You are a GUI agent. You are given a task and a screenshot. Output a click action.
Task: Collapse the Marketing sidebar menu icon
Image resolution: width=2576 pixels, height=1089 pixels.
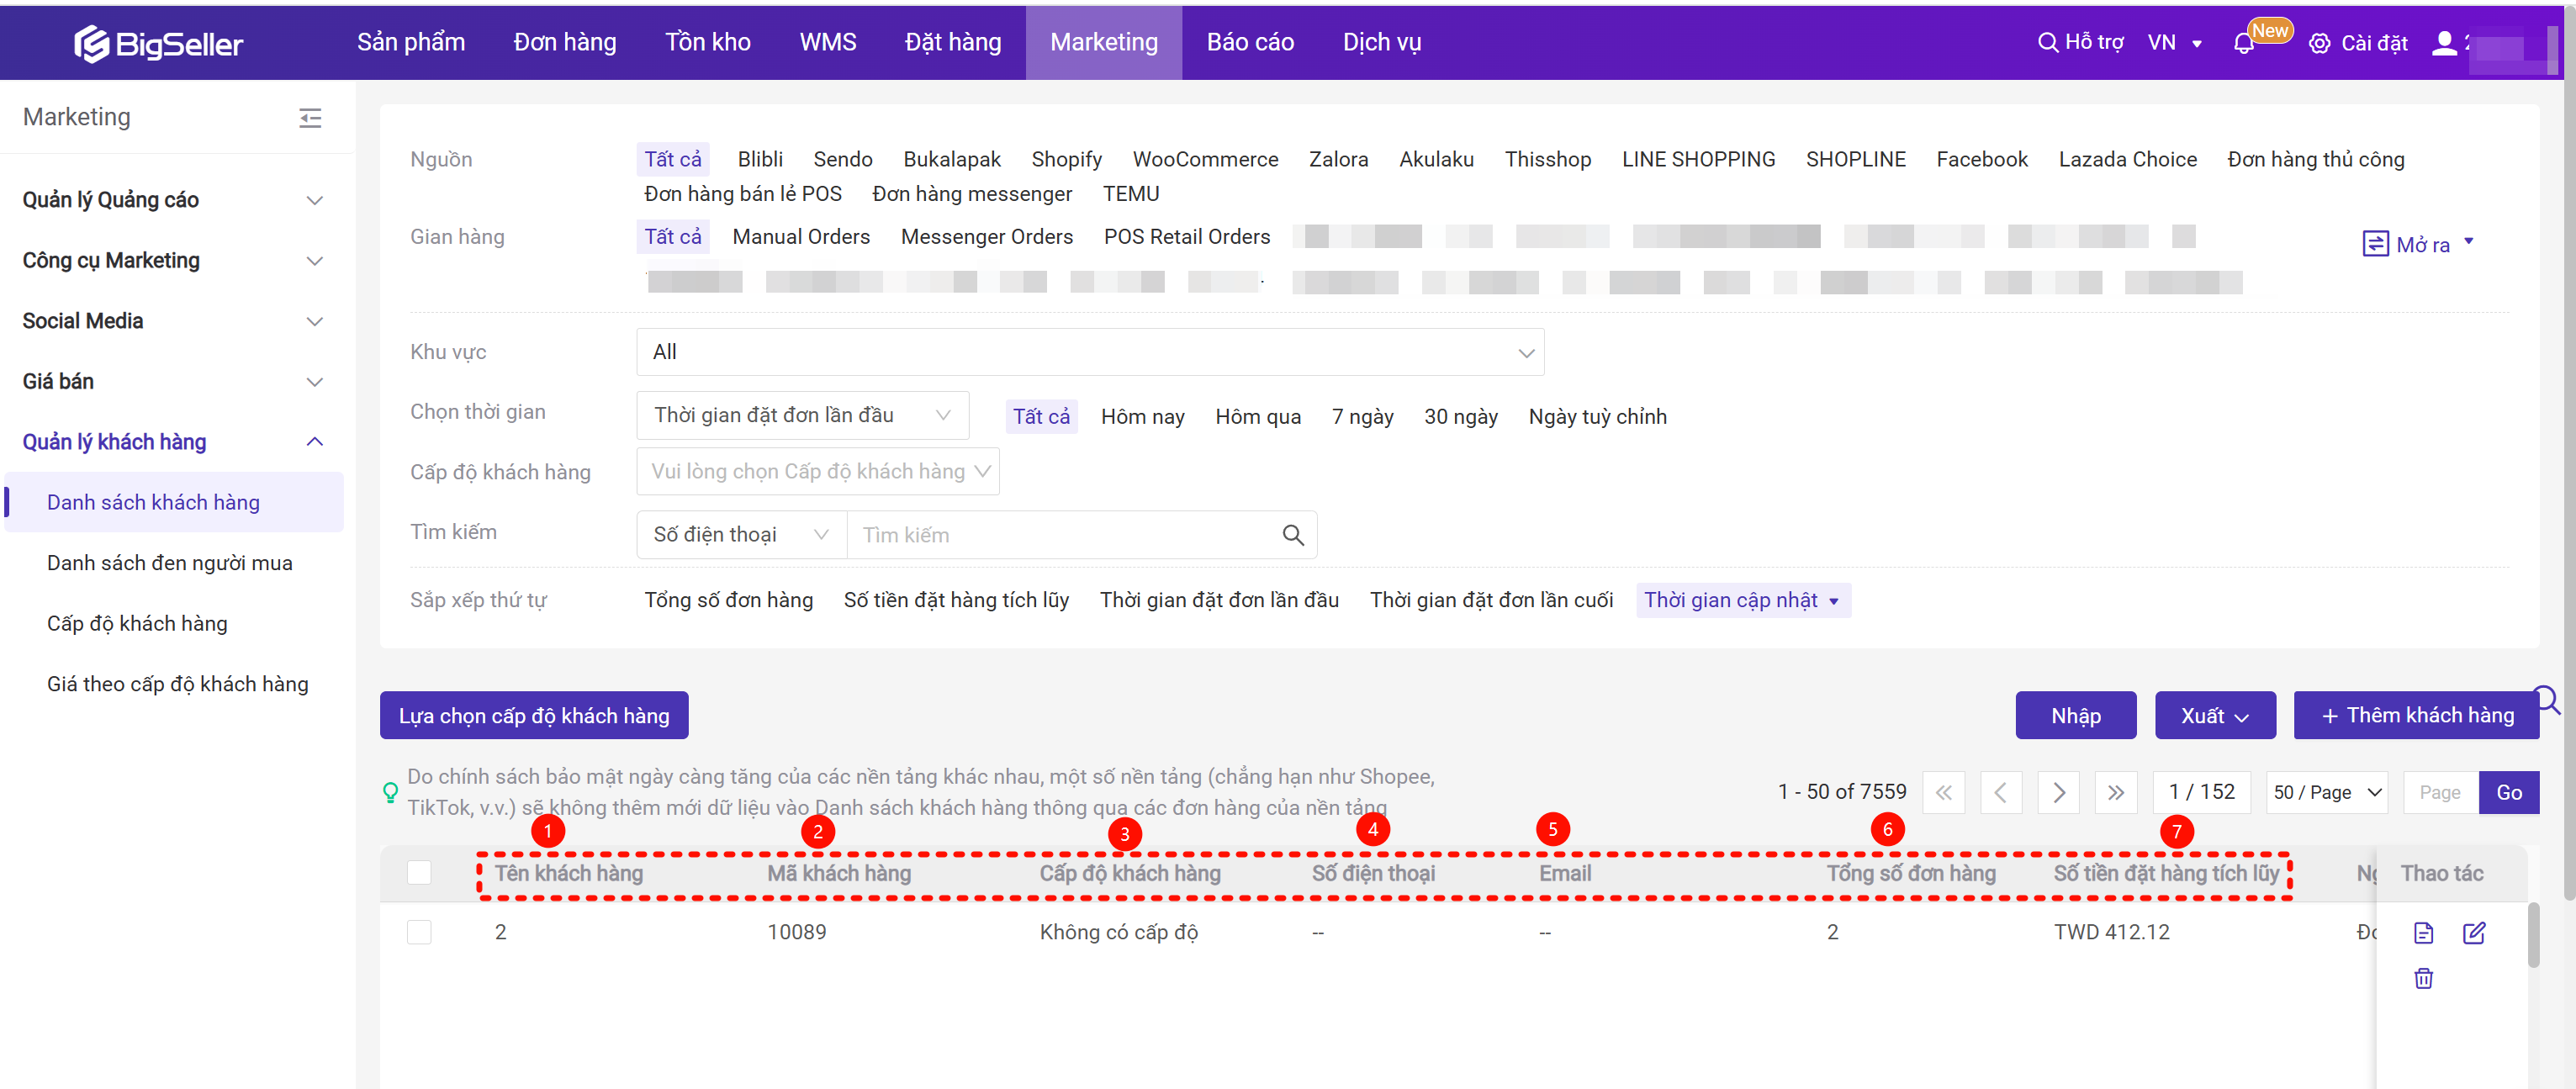[310, 118]
